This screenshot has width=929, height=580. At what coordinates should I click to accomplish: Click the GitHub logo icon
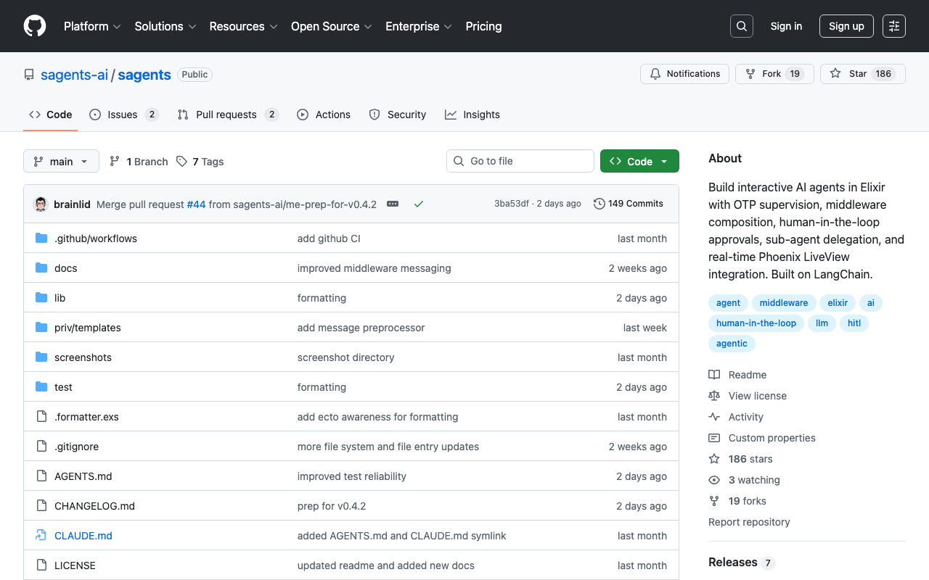[x=34, y=26]
